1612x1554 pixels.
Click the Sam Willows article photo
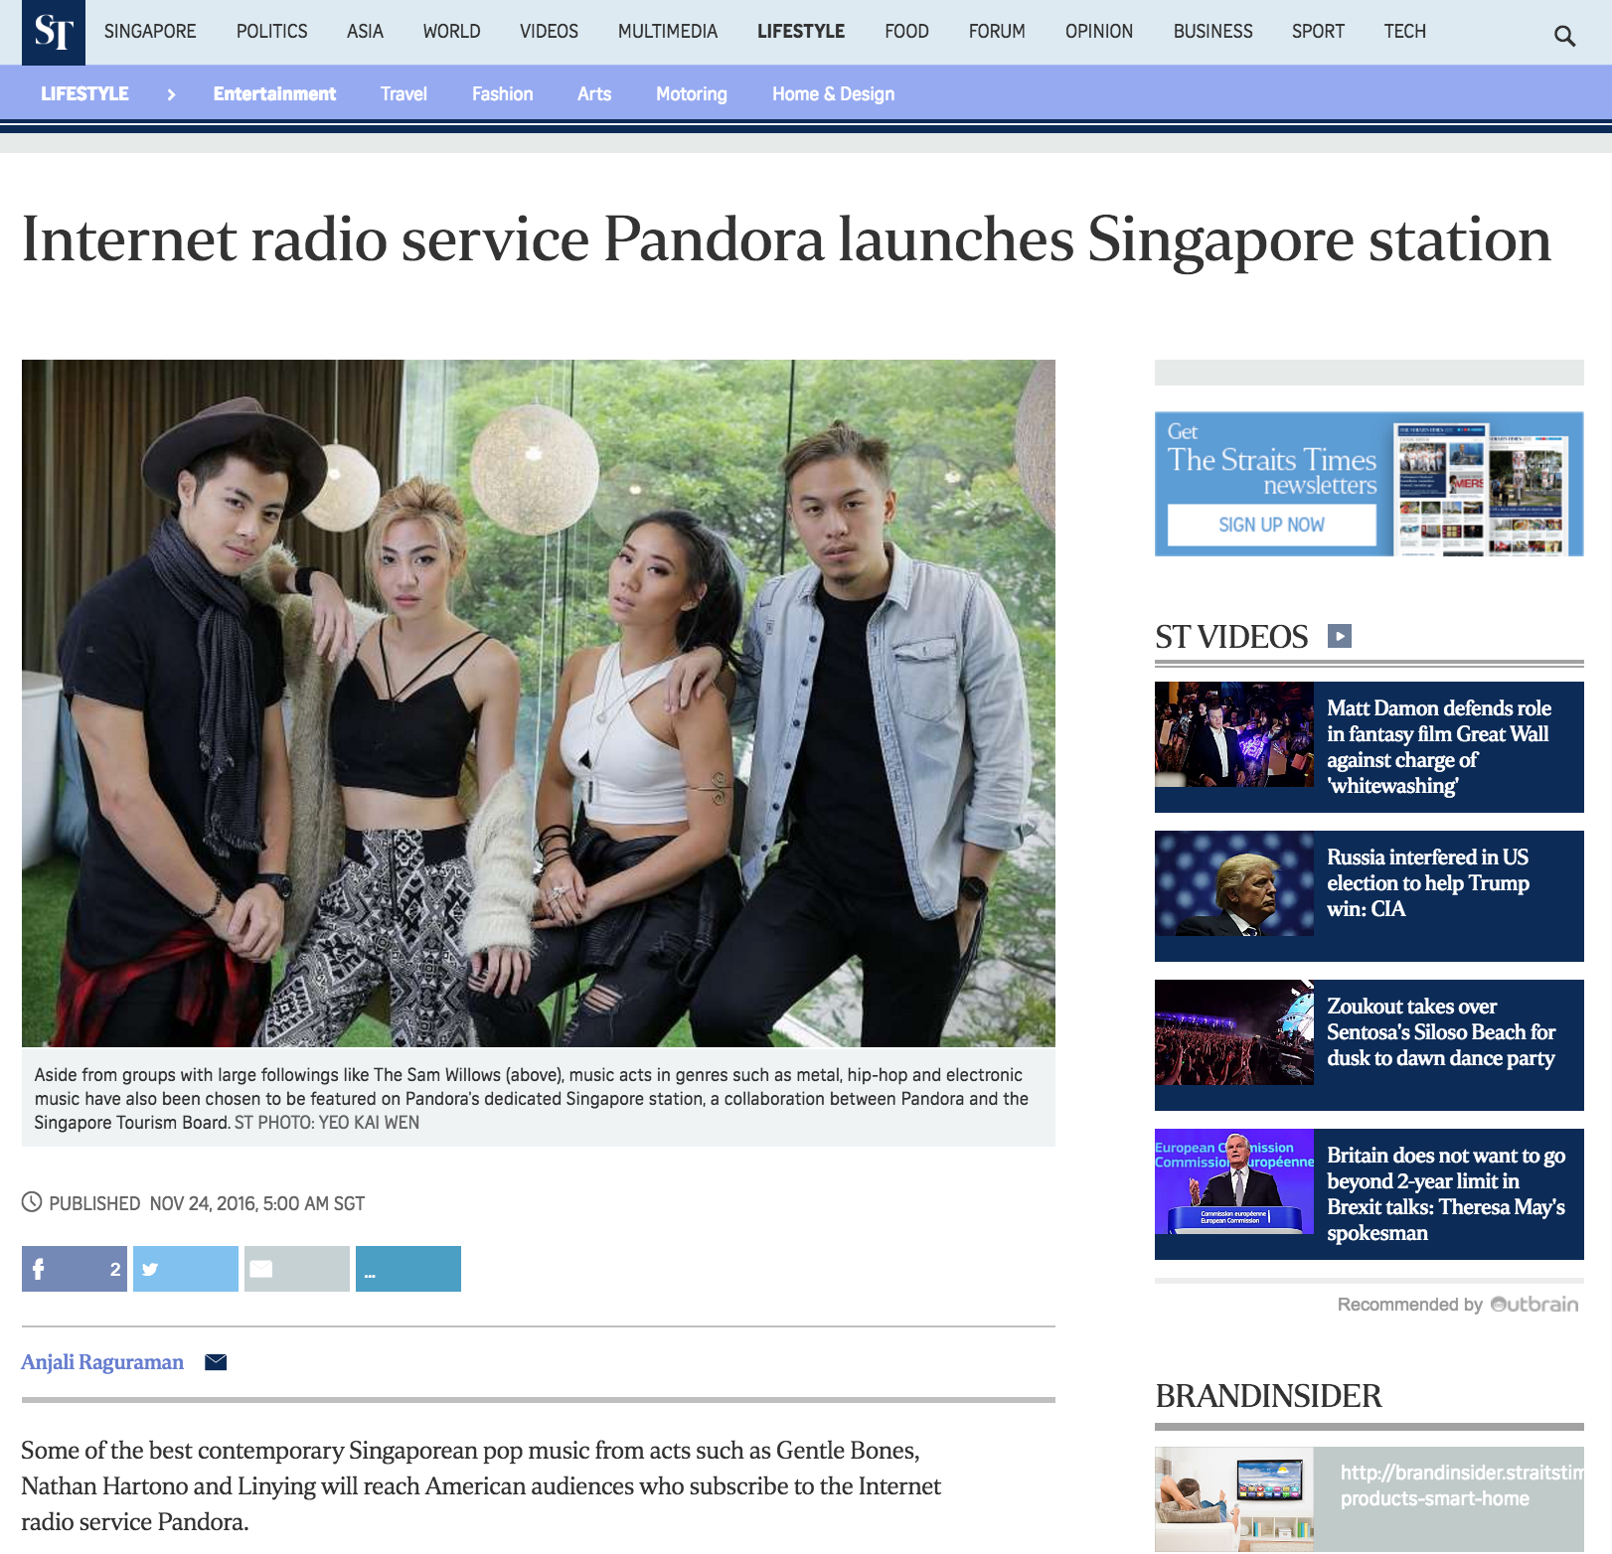point(539,703)
